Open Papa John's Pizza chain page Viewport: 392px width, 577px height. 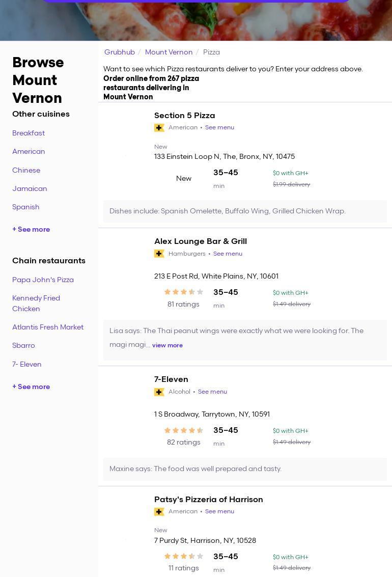[x=43, y=280]
